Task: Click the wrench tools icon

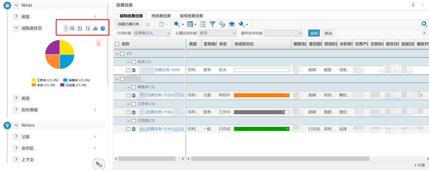Action: pos(241,24)
